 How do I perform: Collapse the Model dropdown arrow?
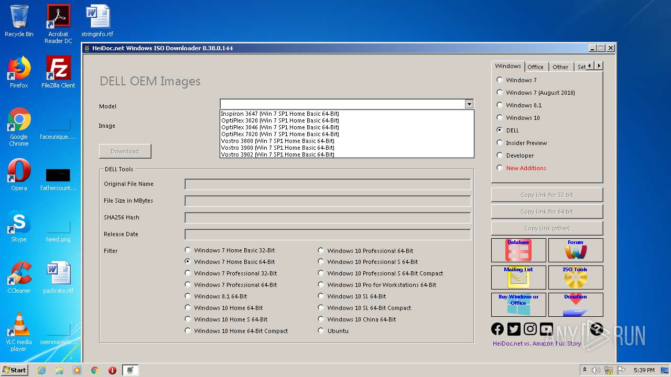469,104
